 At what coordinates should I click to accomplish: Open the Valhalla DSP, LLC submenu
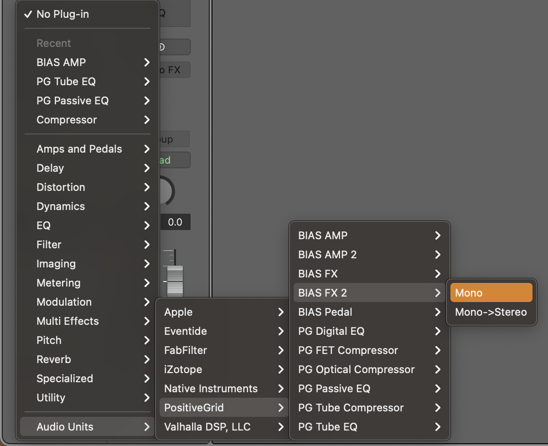coord(224,427)
